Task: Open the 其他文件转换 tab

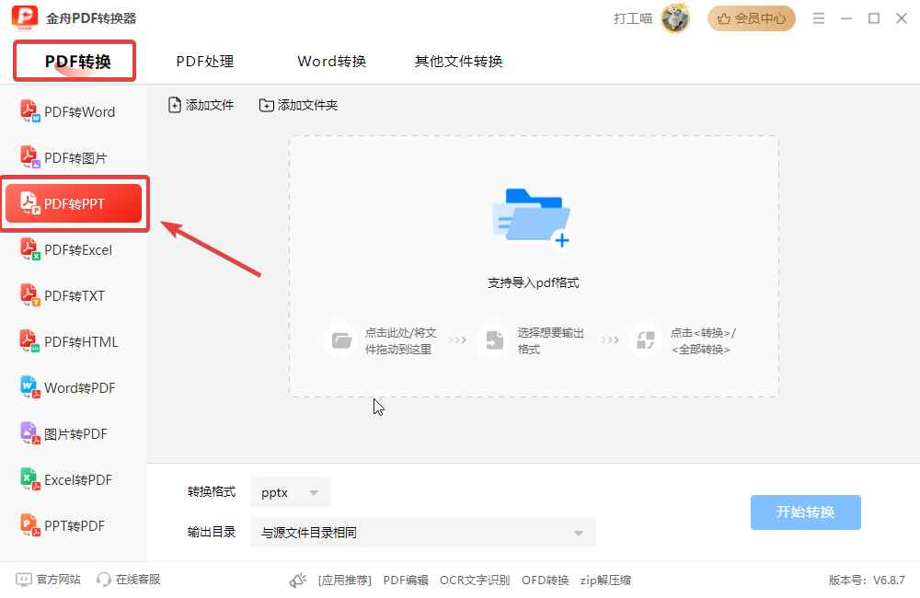Action: pyautogui.click(x=458, y=61)
